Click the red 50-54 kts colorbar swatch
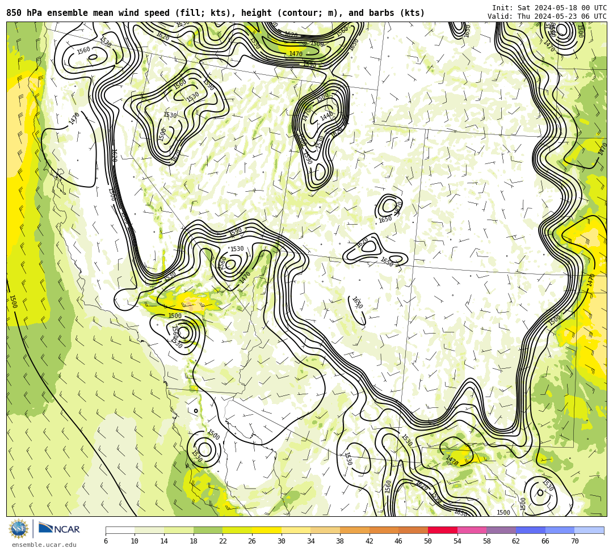613x552 pixels. (x=443, y=530)
